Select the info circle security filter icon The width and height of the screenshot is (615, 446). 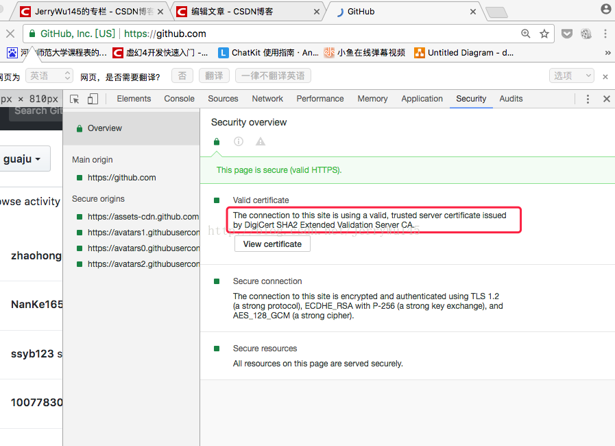click(x=239, y=141)
